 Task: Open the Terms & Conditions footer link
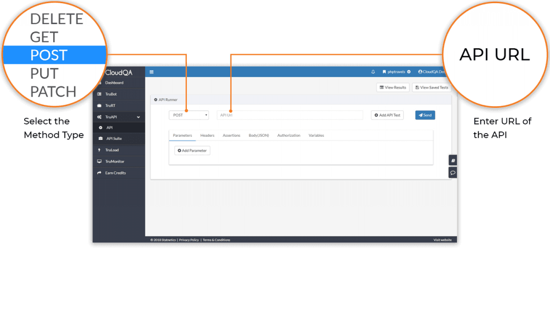tap(216, 240)
